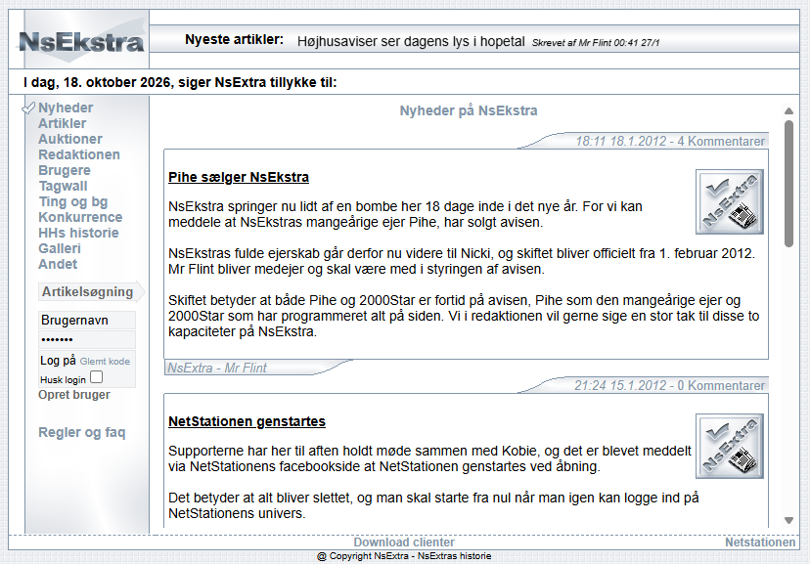
Task: Open the Nyheder menu item
Action: [66, 108]
